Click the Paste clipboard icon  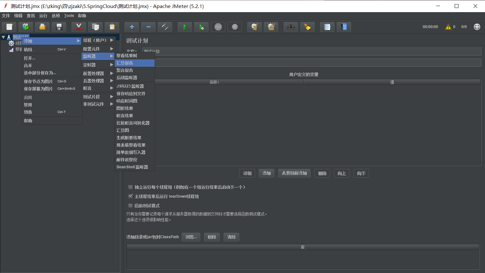point(112,27)
